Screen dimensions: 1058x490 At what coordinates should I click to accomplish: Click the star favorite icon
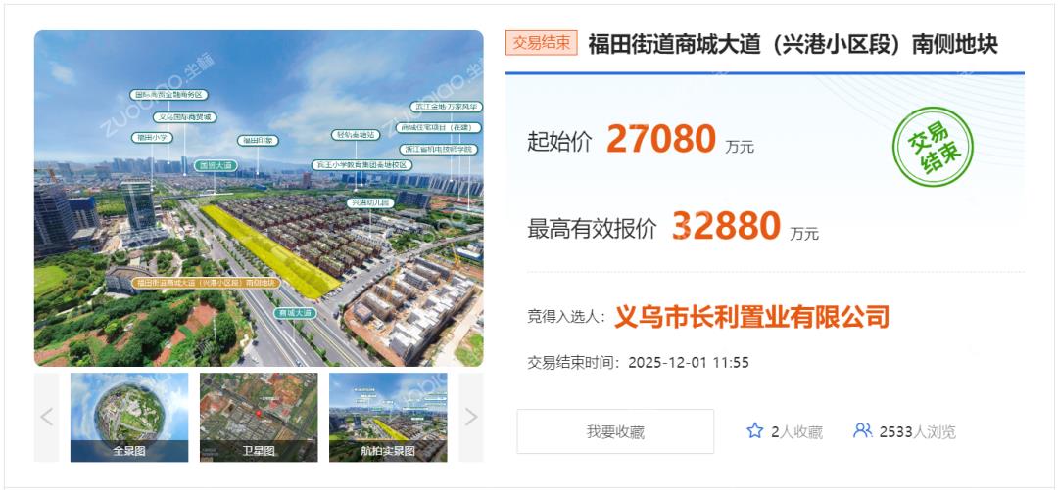click(x=755, y=430)
